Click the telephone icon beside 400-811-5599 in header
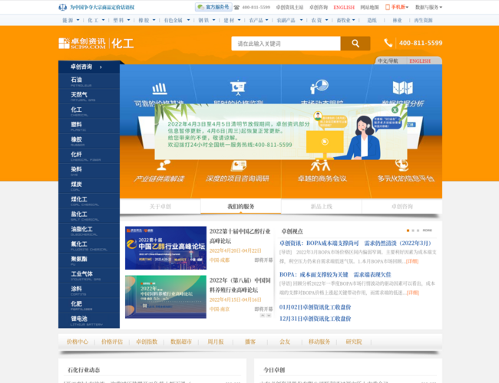The image size is (499, 383). pos(388,43)
